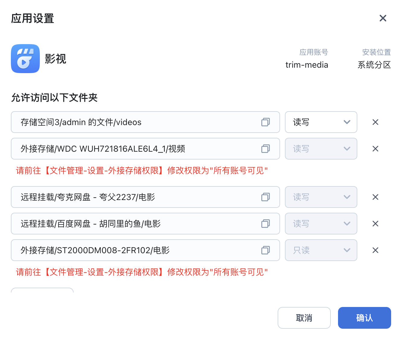402x339 pixels.
Task: Expand permission dropdown for 夸克网盘 folder
Action: 321,197
